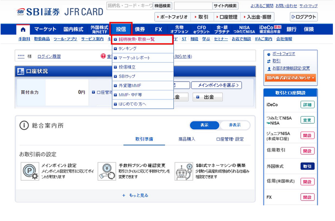Click the SBI式マネーマシン robot icon
The width and height of the screenshot is (335, 221).
(183, 171)
